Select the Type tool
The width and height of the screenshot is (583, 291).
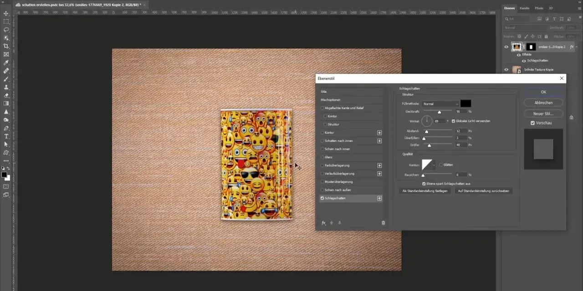pos(6,136)
